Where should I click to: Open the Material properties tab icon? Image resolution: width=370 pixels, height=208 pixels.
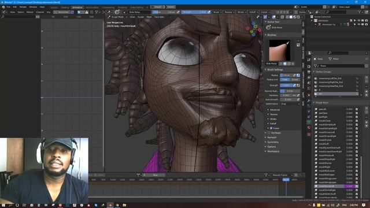point(309,128)
